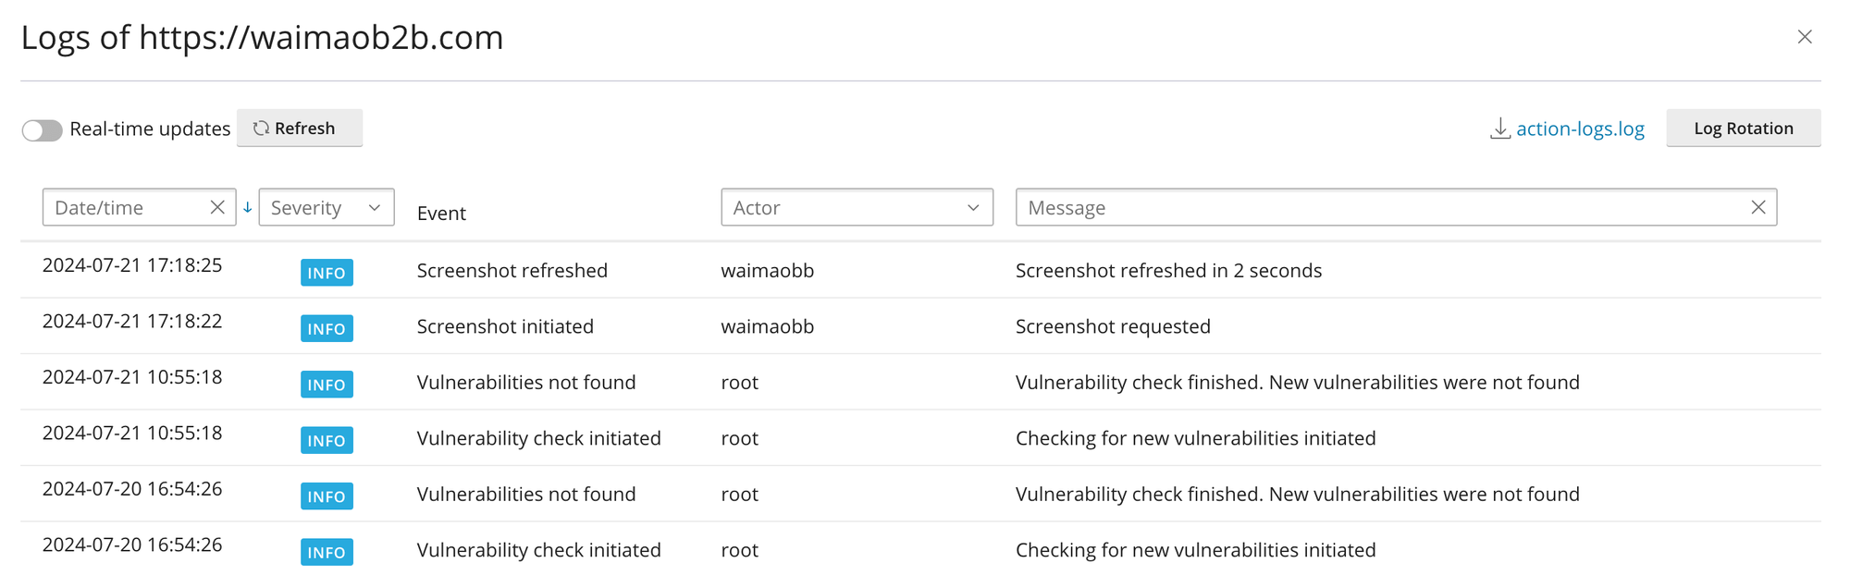Screen dimensions: 1850x575
Task: Open the Log Rotation settings
Action: tap(1743, 128)
